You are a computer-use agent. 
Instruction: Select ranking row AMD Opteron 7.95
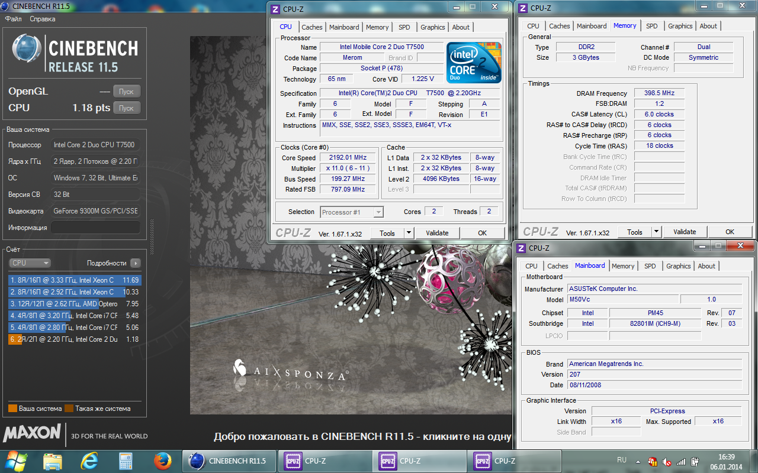(x=75, y=304)
